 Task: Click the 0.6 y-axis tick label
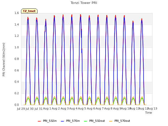(17, 70)
